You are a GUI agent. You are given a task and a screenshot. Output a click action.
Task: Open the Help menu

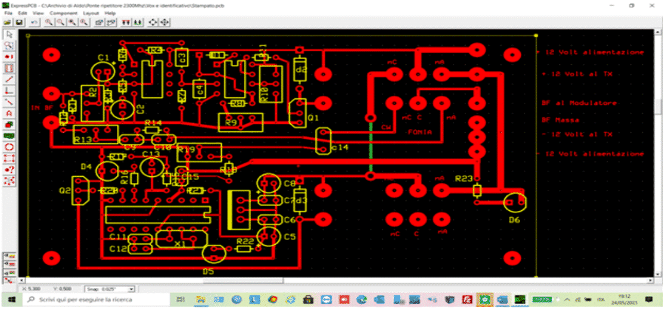(110, 13)
